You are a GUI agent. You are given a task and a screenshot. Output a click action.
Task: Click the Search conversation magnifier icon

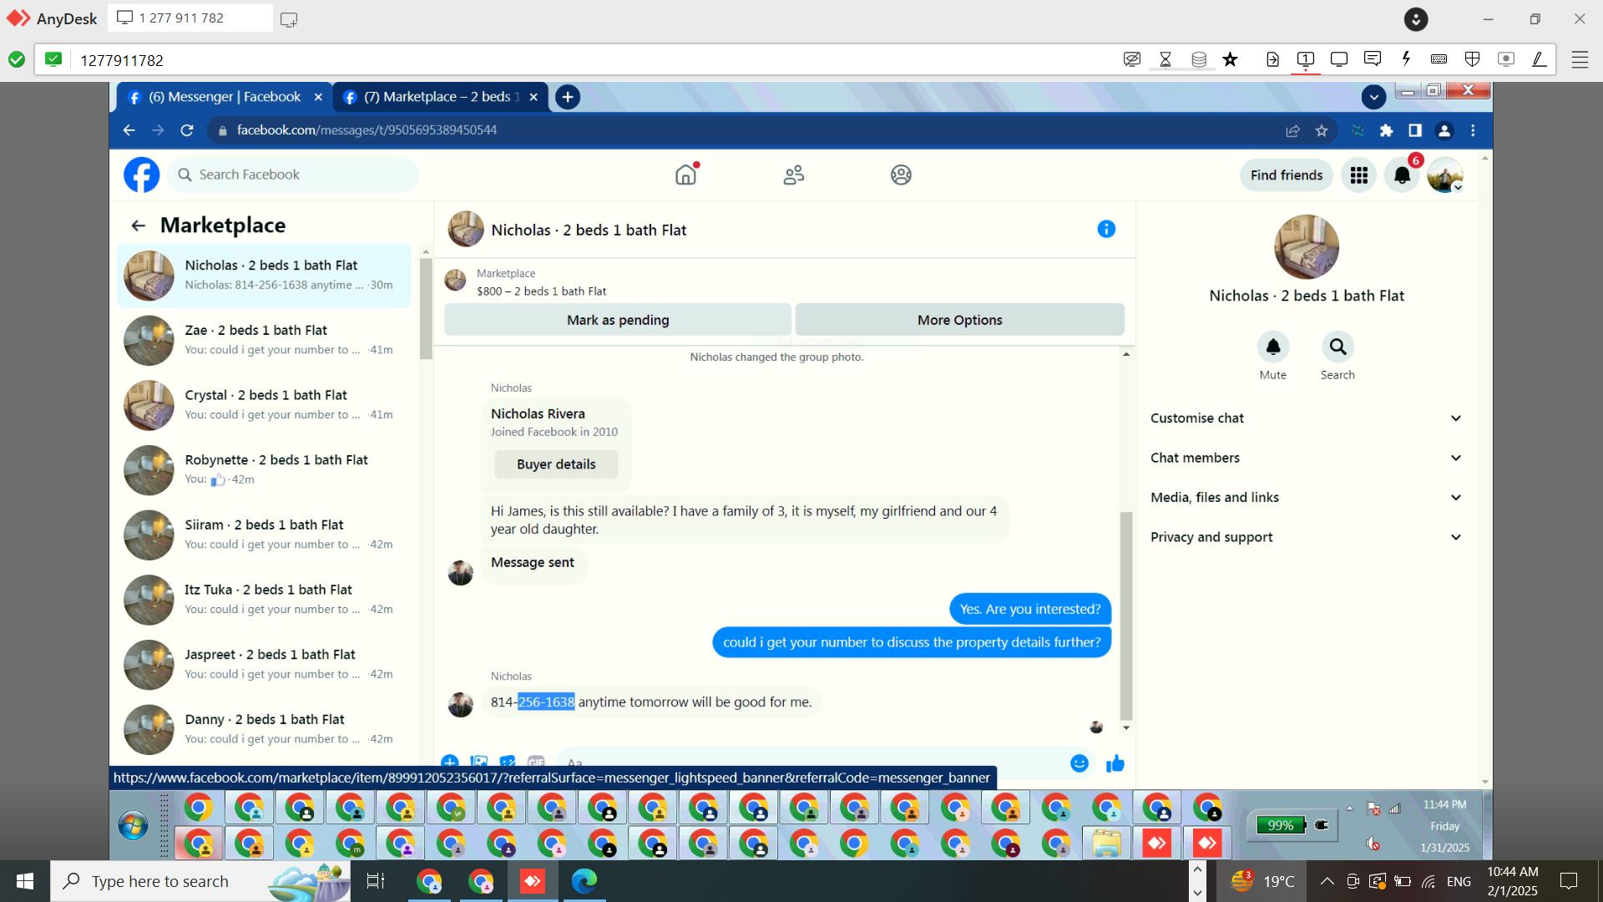coord(1338,347)
